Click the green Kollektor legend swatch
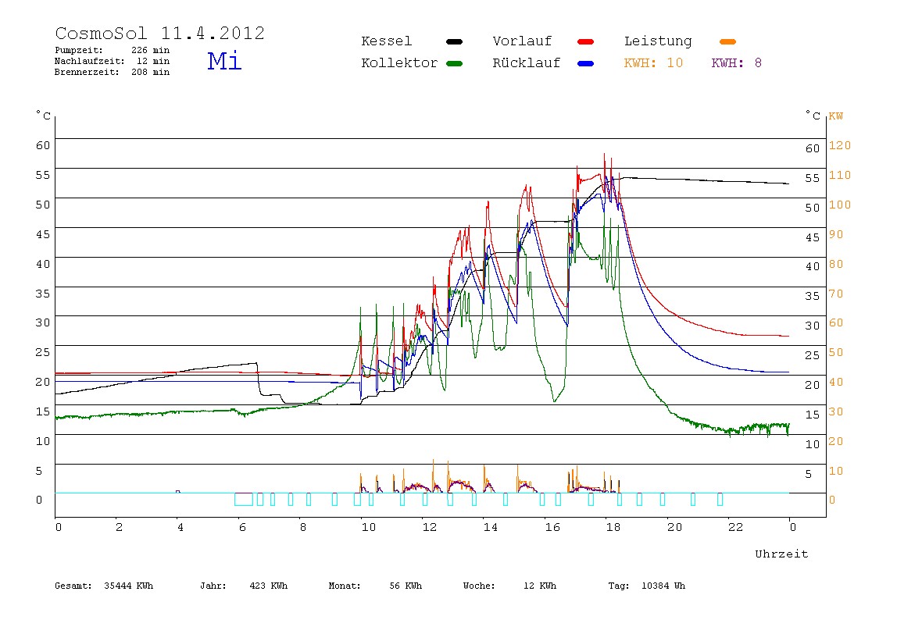This screenshot has height=634, width=897. pos(454,63)
